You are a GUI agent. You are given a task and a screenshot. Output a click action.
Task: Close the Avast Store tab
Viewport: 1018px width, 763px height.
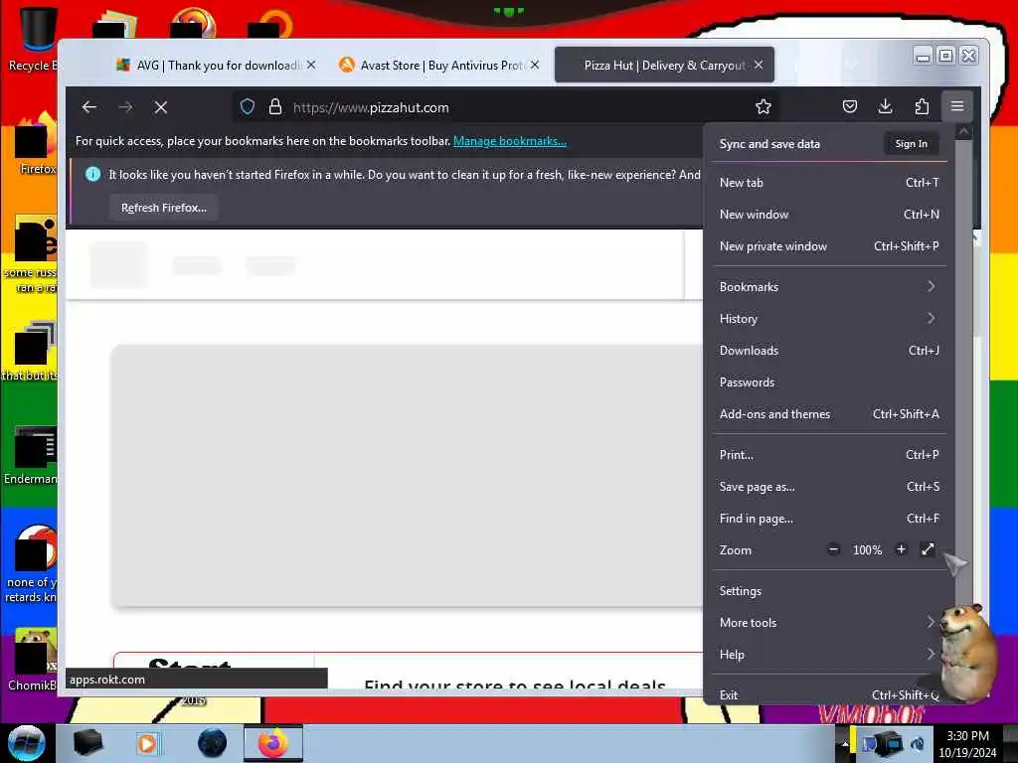535,65
